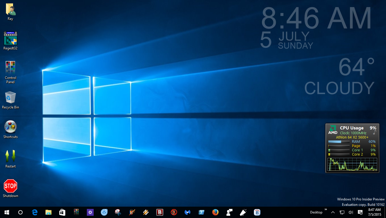Click the Core 1 usage bar
Screen dimensions: 386x218
(339, 150)
